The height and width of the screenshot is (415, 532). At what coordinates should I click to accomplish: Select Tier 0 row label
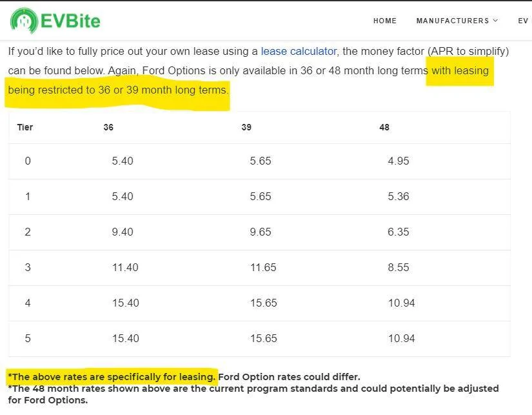[x=28, y=161]
